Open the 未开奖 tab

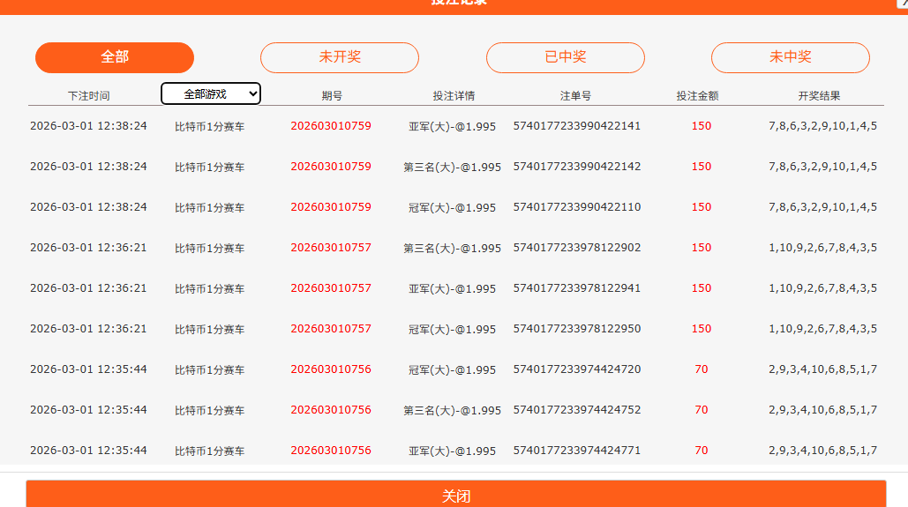[340, 57]
